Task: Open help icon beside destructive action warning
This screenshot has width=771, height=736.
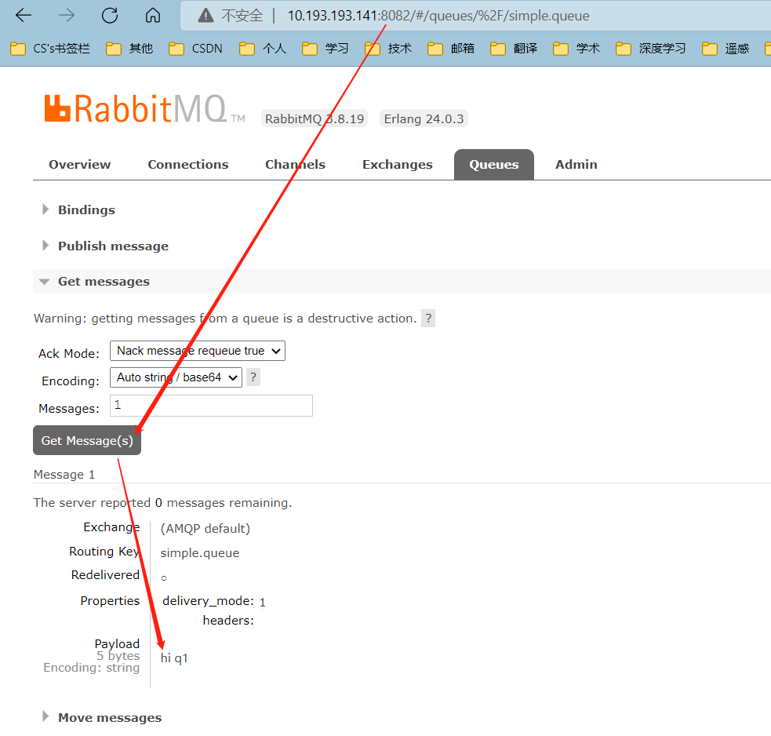Action: tap(428, 319)
